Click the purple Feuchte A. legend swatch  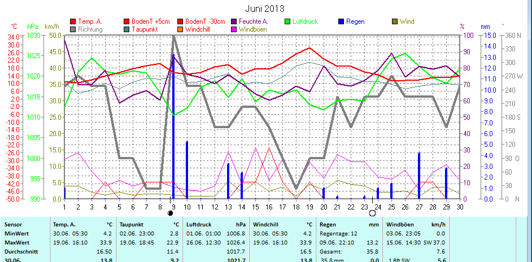tap(233, 21)
